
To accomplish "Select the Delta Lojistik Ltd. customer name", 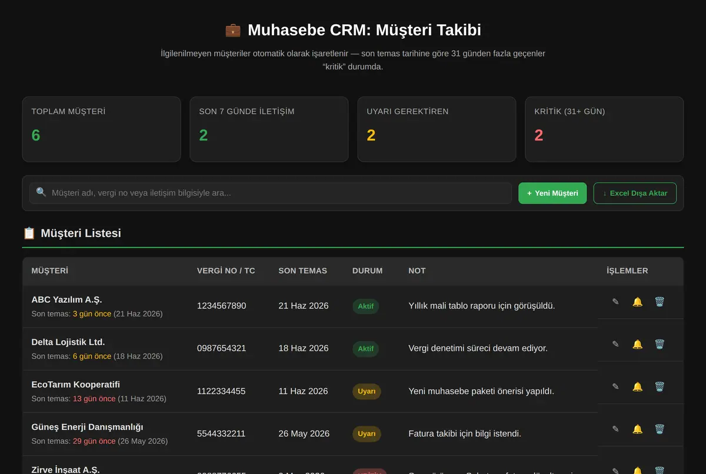I will (x=68, y=342).
